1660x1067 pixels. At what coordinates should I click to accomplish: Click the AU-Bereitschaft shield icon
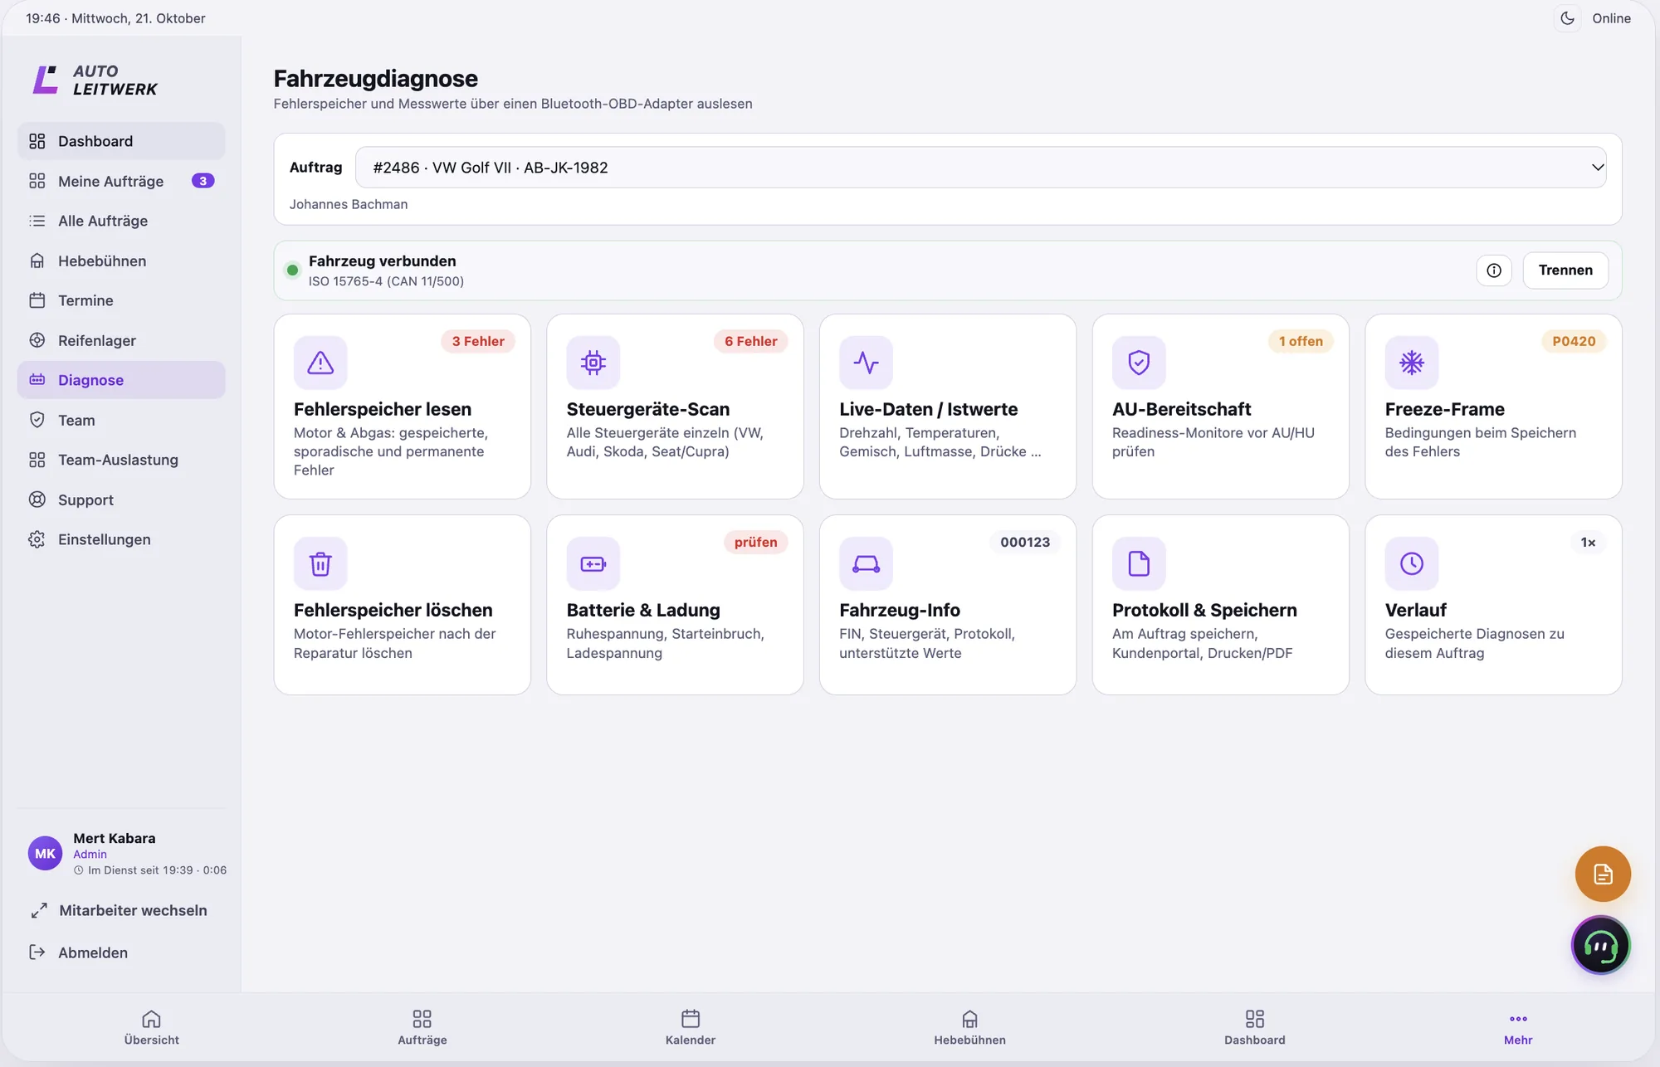1139,363
